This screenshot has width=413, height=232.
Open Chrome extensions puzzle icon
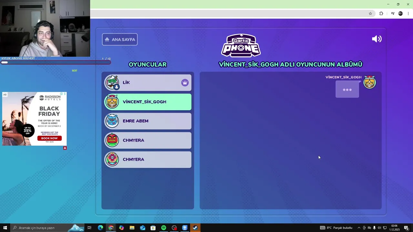pos(381,14)
